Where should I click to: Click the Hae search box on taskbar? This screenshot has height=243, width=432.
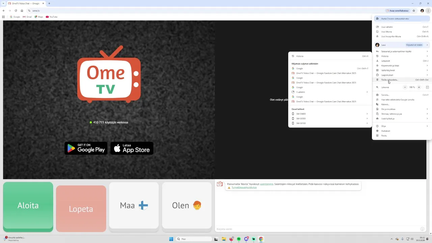[194, 239]
